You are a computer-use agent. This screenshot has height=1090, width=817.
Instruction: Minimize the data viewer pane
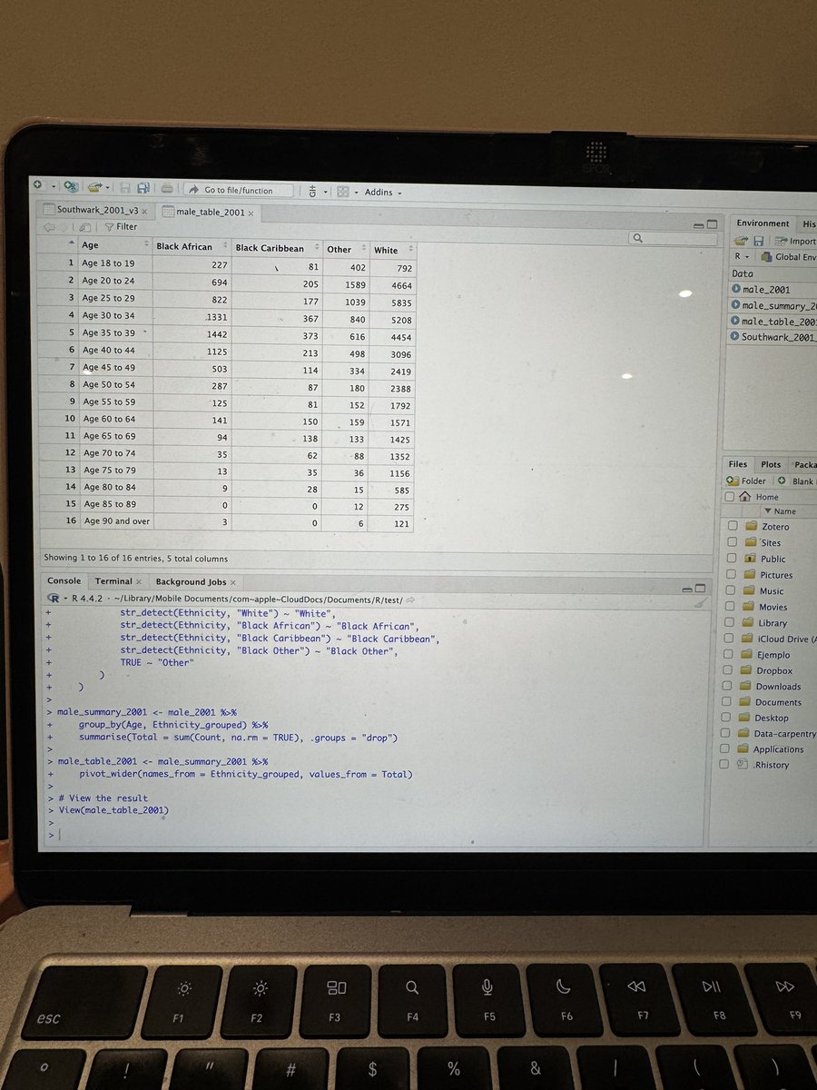coord(699,224)
